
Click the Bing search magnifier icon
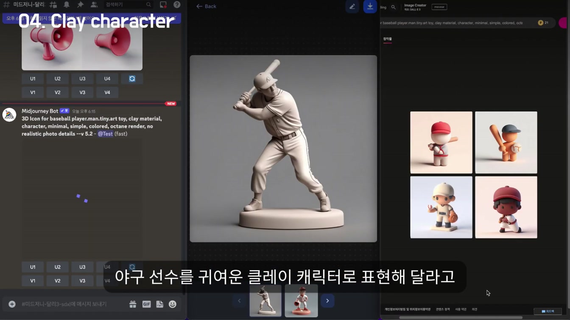[394, 7]
